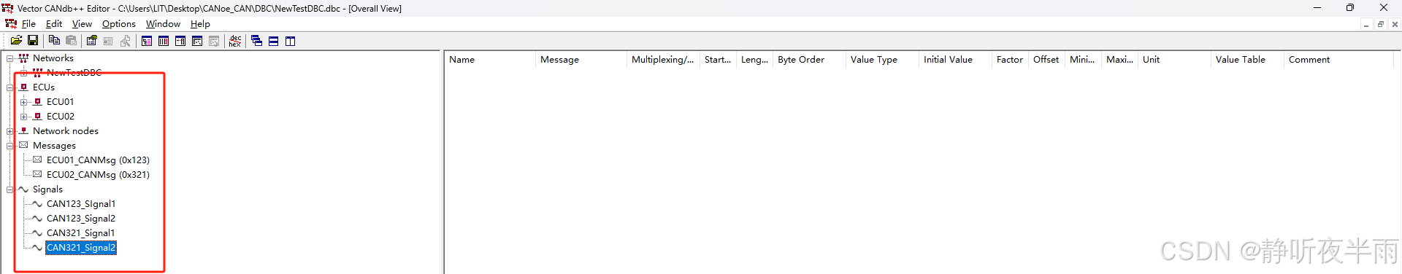Screen dimensions: 1402x274
Task: Restore the Overall View child window
Action: (1380, 24)
